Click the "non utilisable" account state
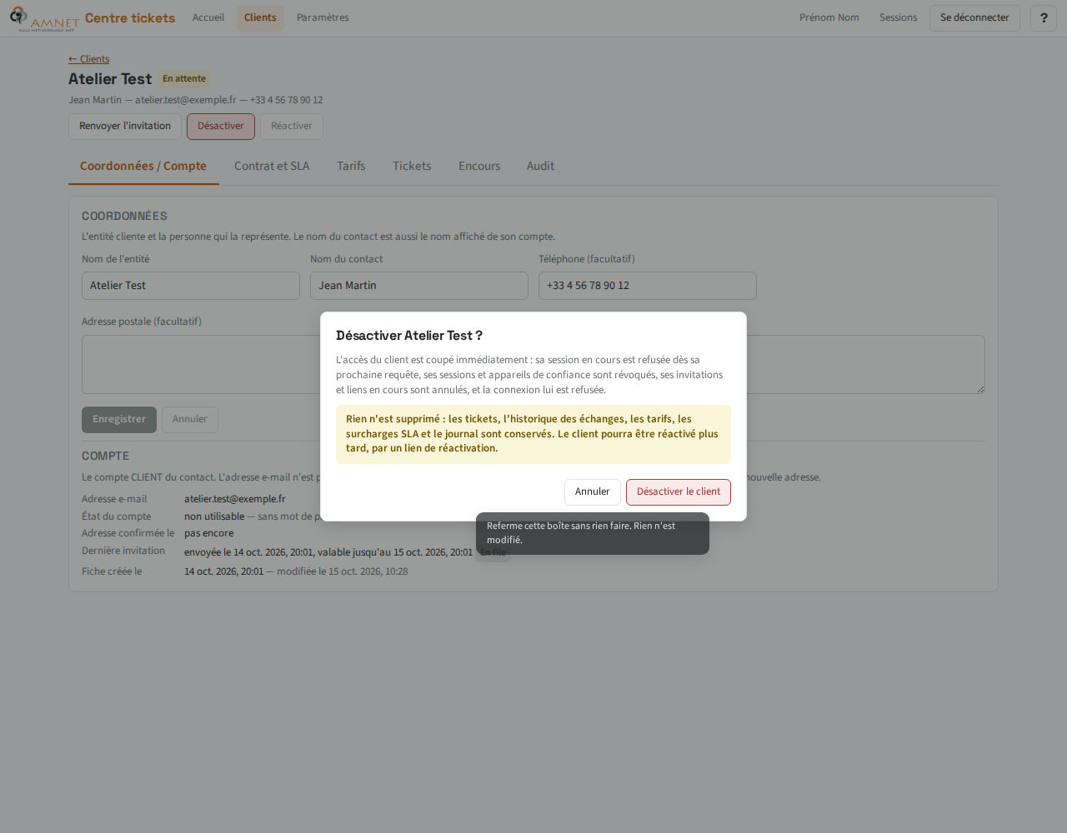 [214, 516]
